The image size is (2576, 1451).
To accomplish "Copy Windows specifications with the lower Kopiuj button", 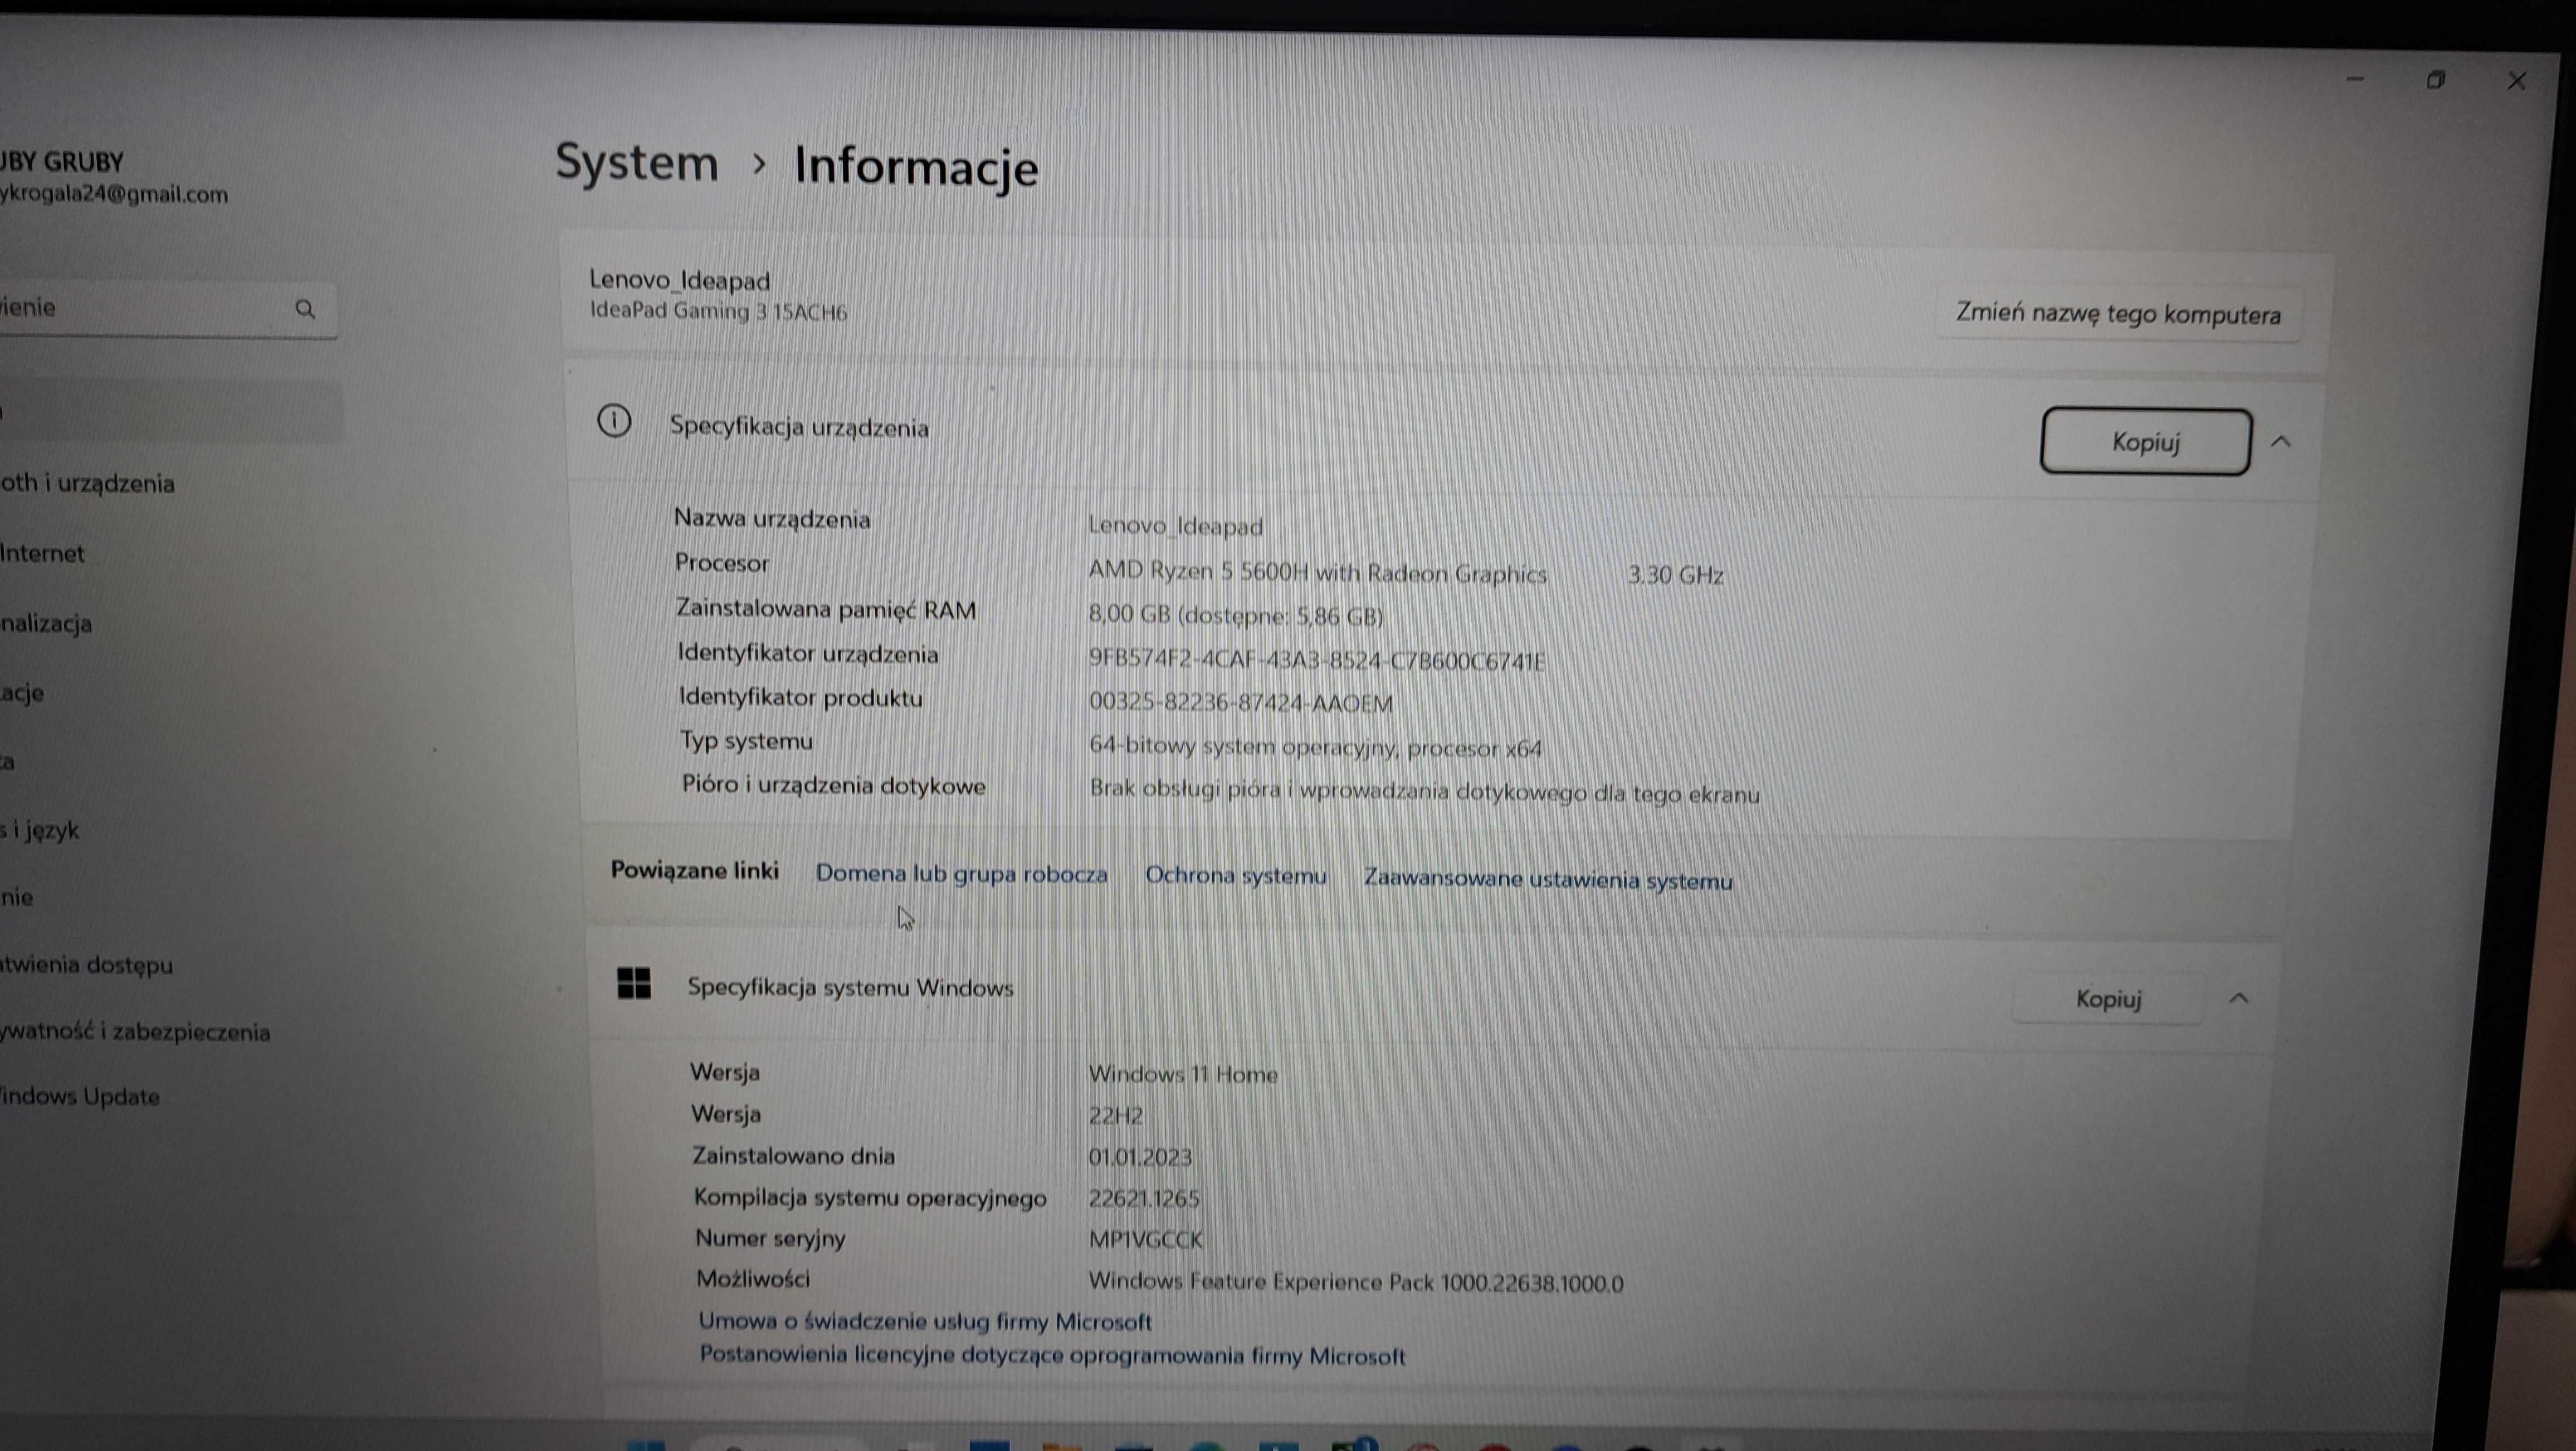I will click(x=2108, y=999).
